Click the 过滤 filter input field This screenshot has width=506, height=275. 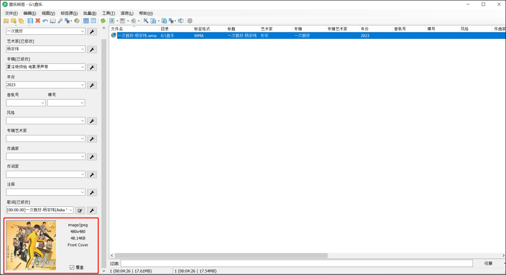click(x=296, y=263)
